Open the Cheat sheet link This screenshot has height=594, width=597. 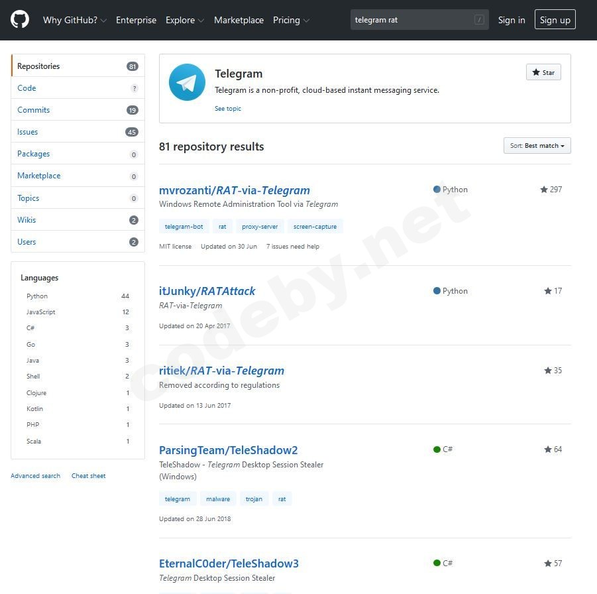point(88,476)
